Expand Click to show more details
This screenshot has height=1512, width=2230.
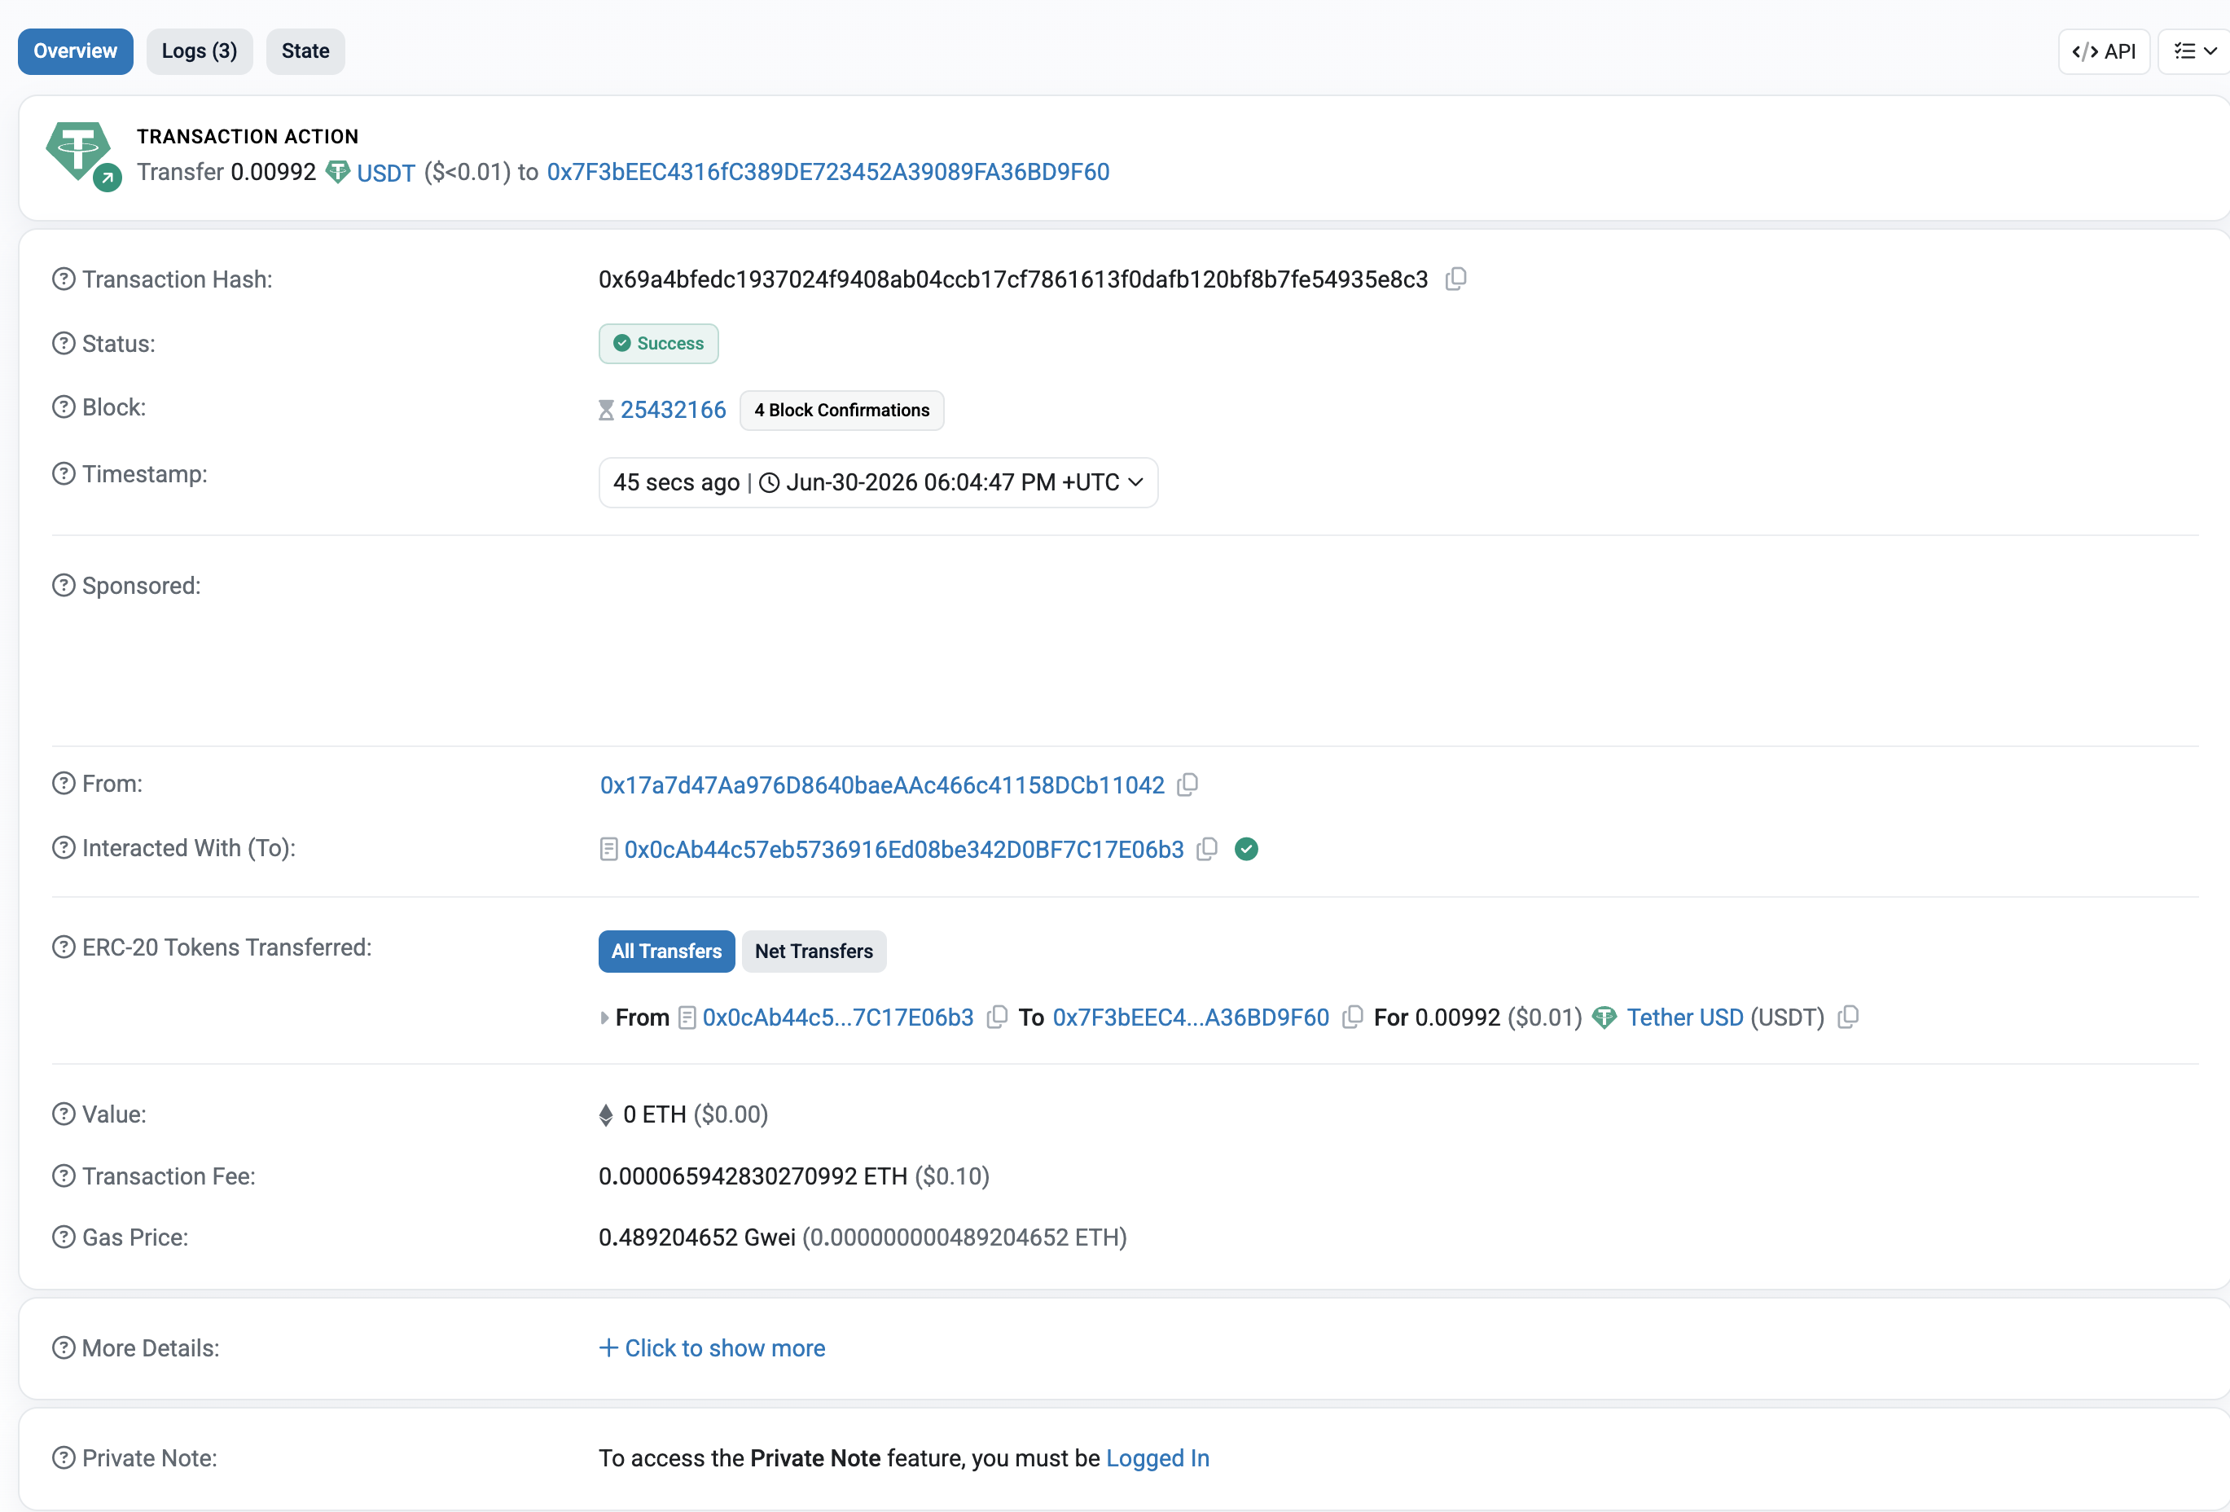(x=712, y=1347)
